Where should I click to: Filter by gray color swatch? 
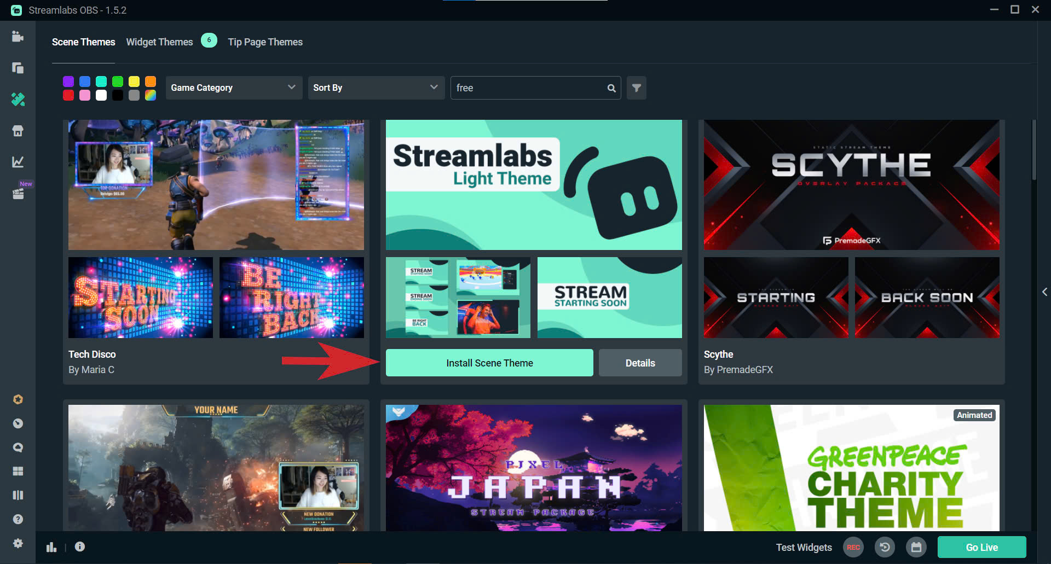(134, 95)
